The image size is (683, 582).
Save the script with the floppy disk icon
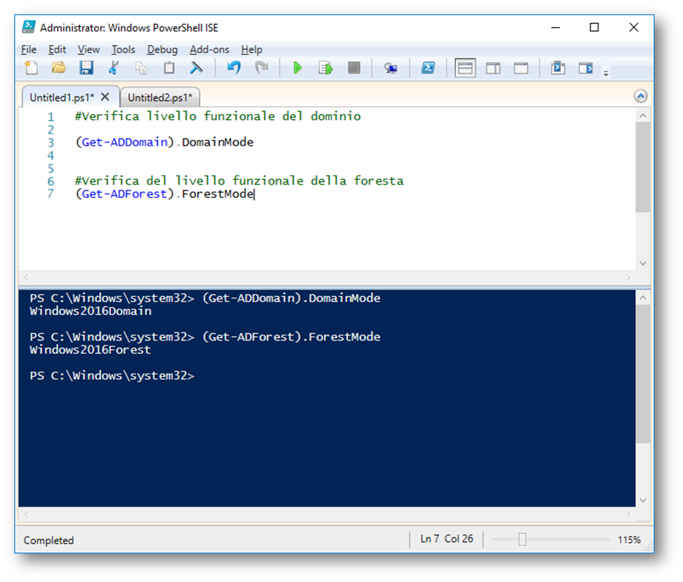click(86, 68)
